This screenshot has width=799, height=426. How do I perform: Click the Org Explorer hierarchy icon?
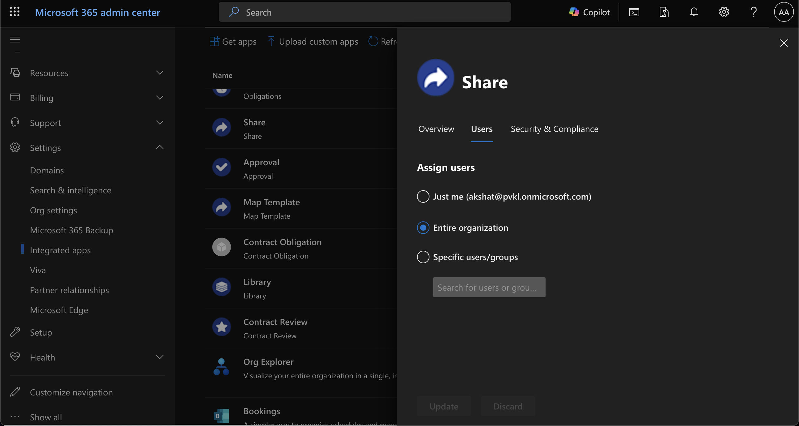[222, 367]
